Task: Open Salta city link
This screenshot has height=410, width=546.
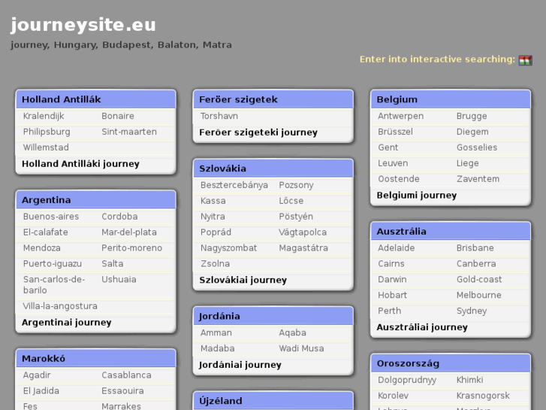Action: [113, 263]
